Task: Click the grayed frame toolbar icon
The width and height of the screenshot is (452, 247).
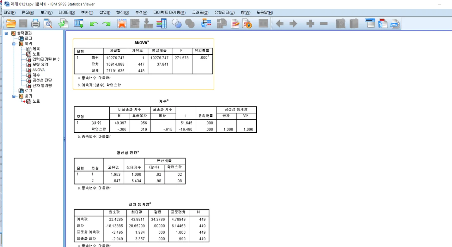Action: (x=263, y=23)
